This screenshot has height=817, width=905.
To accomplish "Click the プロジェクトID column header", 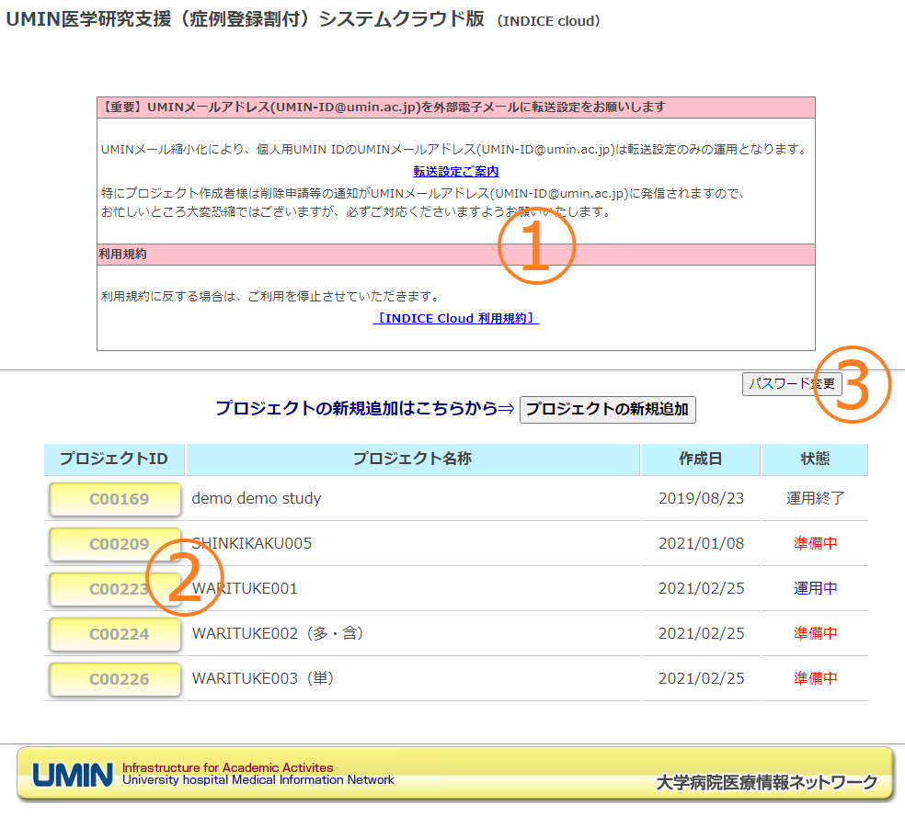I will (x=114, y=459).
